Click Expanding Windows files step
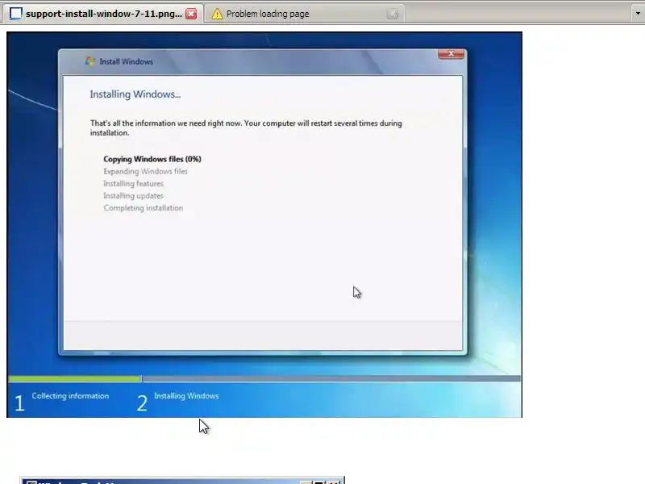This screenshot has width=645, height=484. tap(145, 171)
